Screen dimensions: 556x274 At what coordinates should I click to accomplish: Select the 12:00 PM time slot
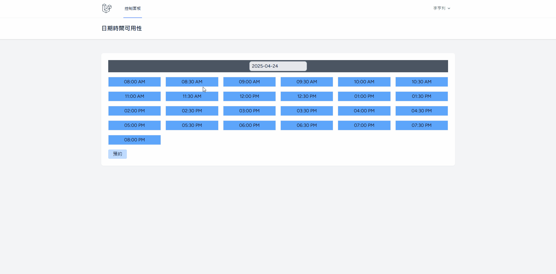(x=249, y=96)
